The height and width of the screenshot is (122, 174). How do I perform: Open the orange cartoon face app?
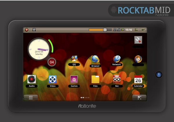(x=138, y=59)
